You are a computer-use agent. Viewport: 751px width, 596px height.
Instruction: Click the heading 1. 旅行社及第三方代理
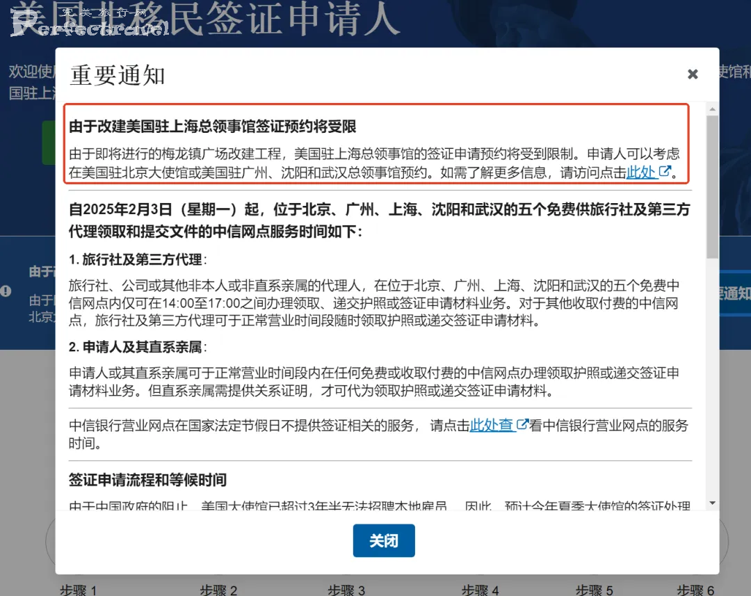[138, 259]
